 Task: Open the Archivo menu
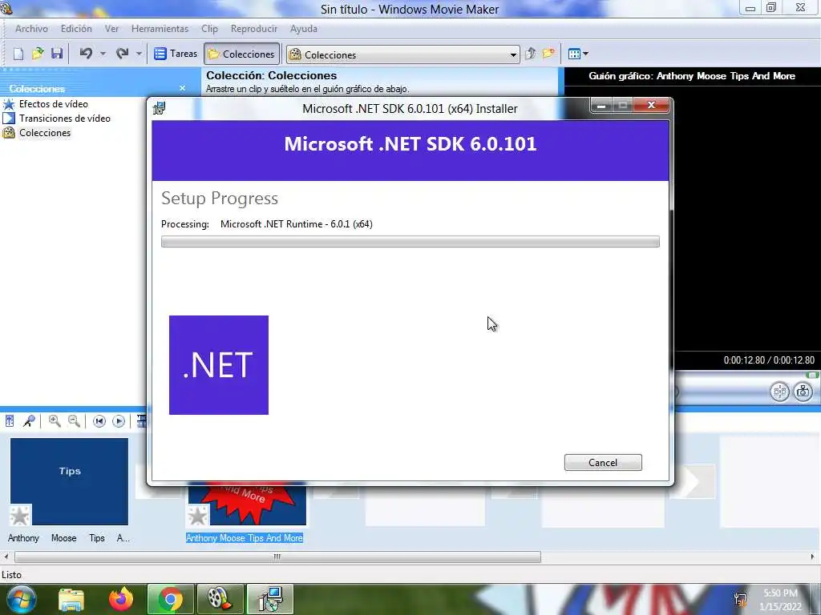[x=31, y=29]
